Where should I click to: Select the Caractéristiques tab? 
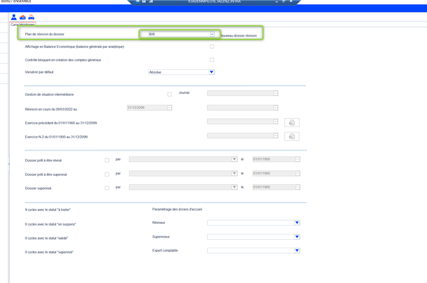(x=23, y=24)
